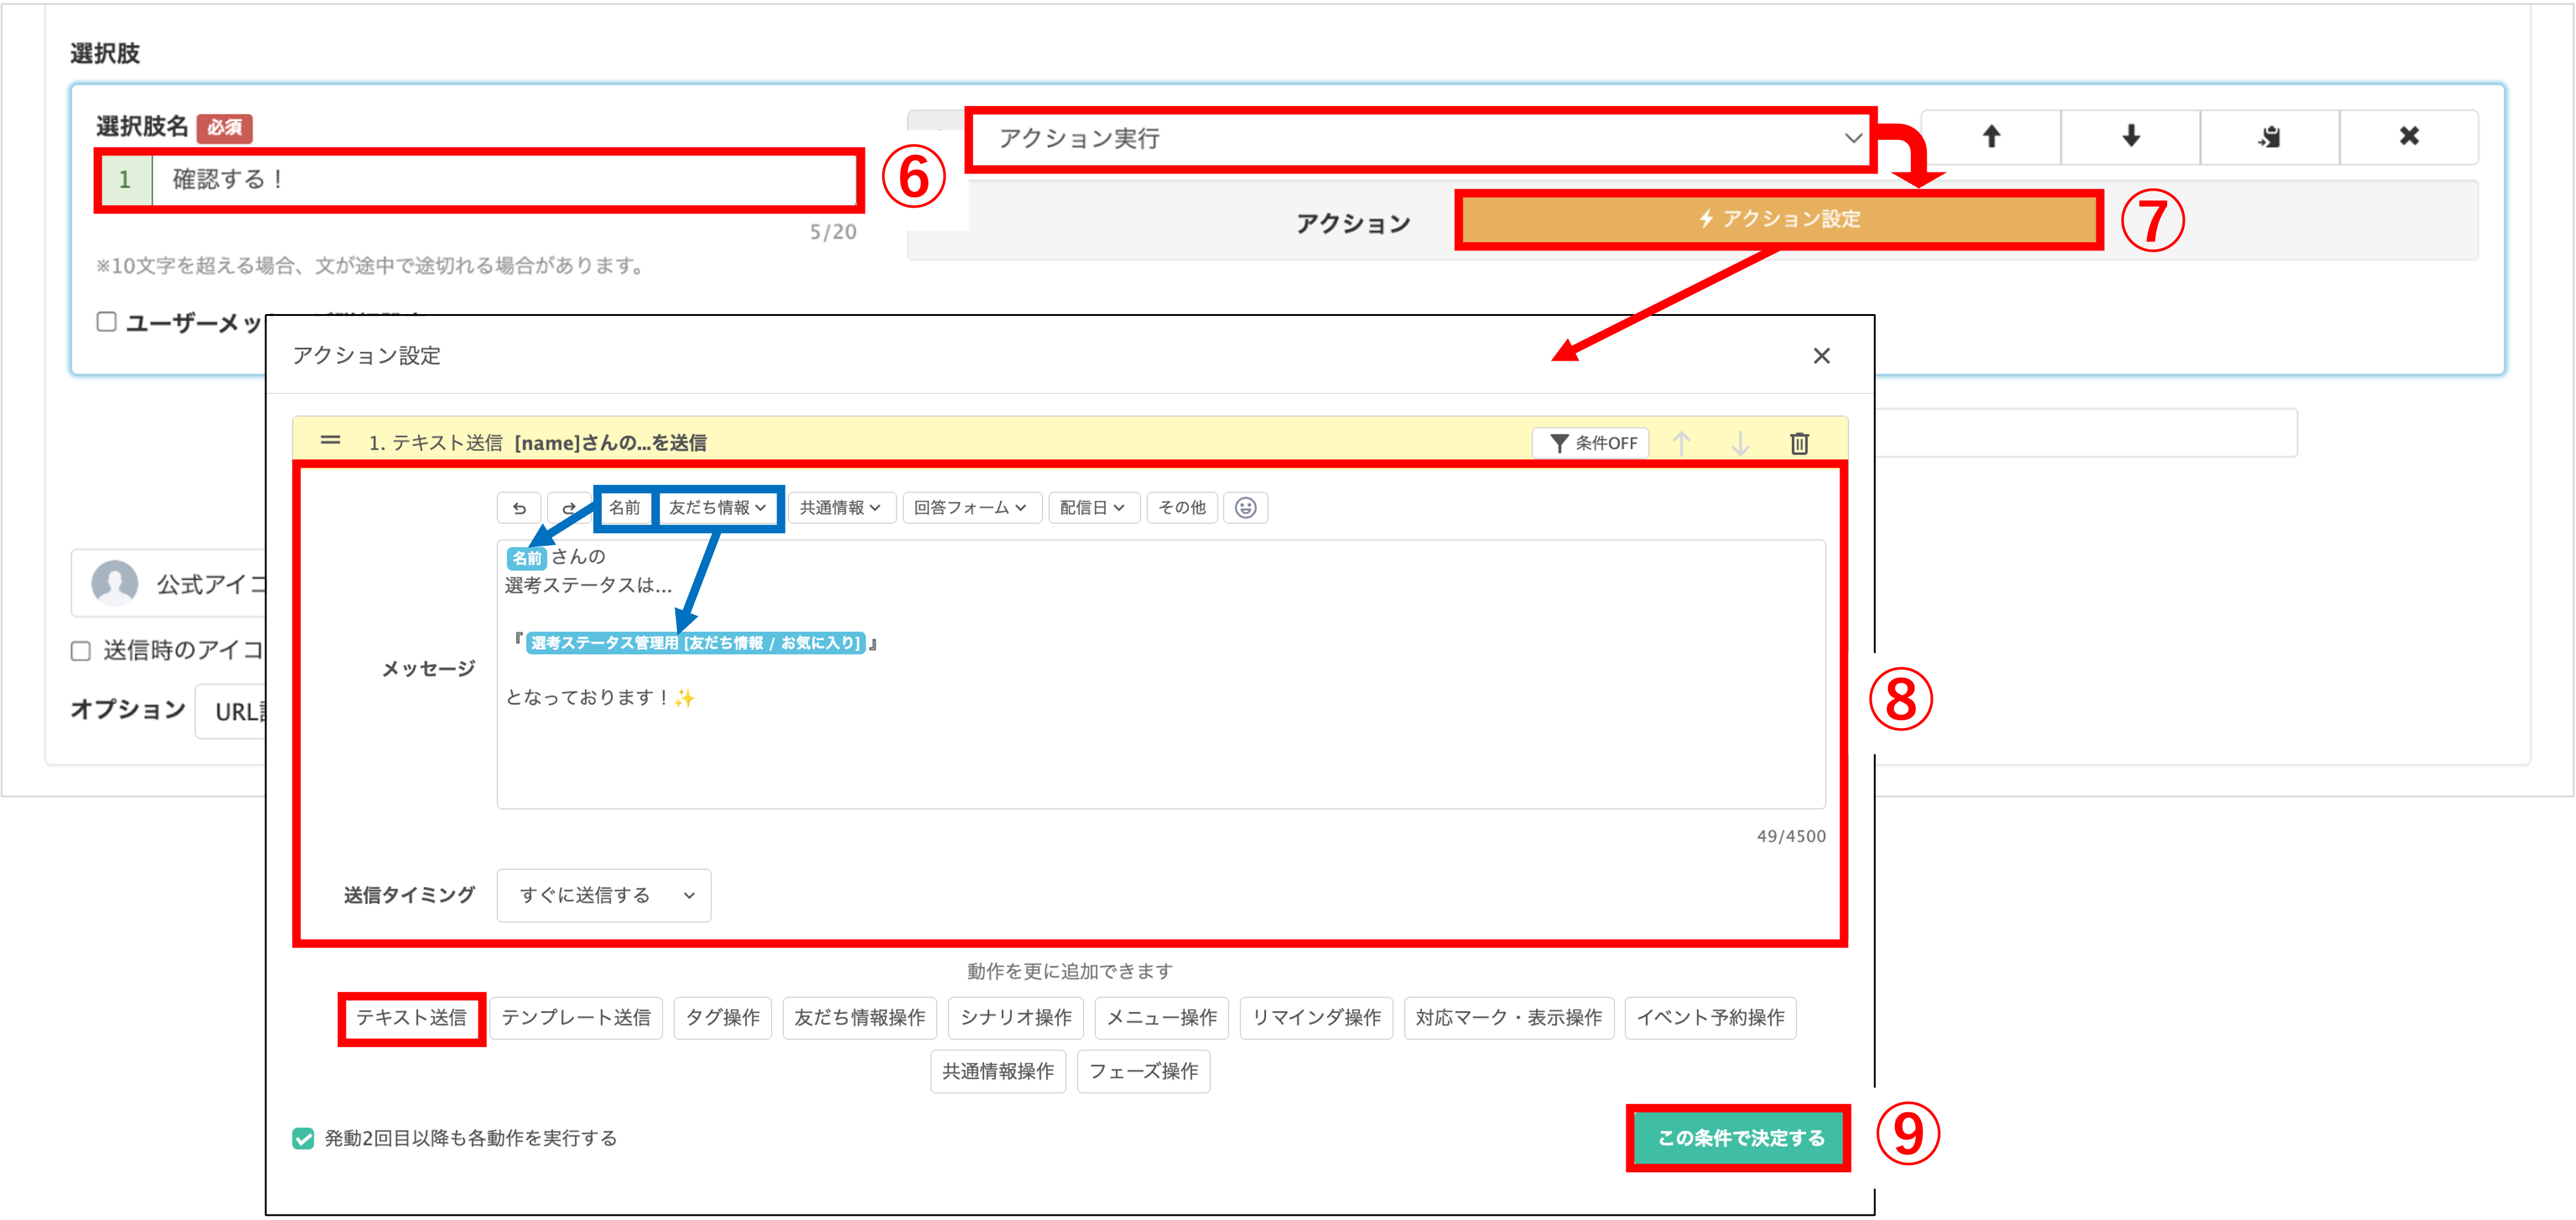Screen dimensions: 2576x1220
Task: Open 送信タイミング すぐに送信する dropdown
Action: click(604, 895)
